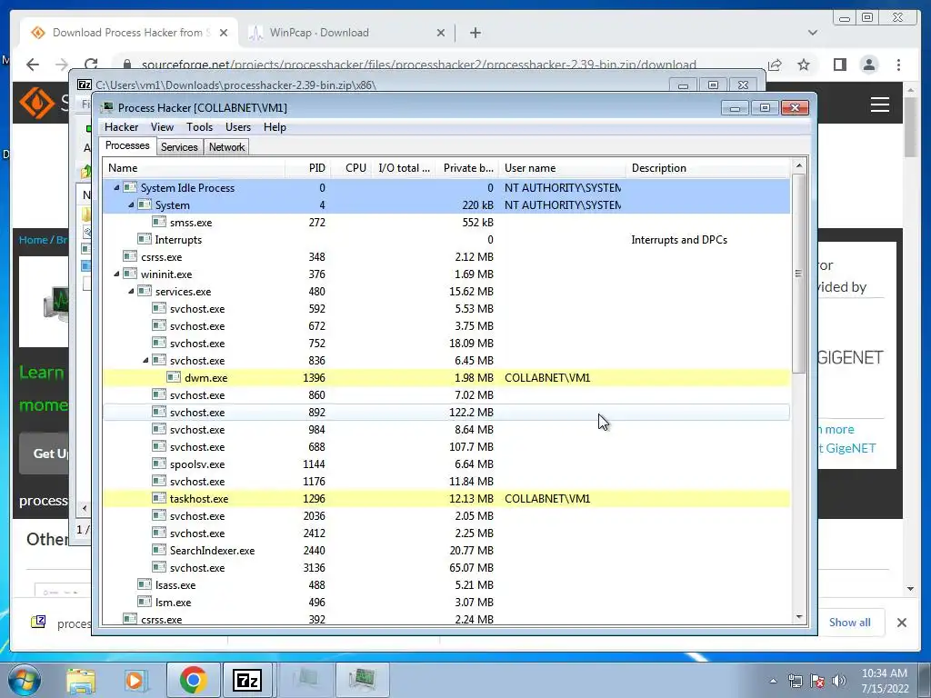Click the lsass.exe process icon
Image resolution: width=931 pixels, height=698 pixels.
click(145, 584)
